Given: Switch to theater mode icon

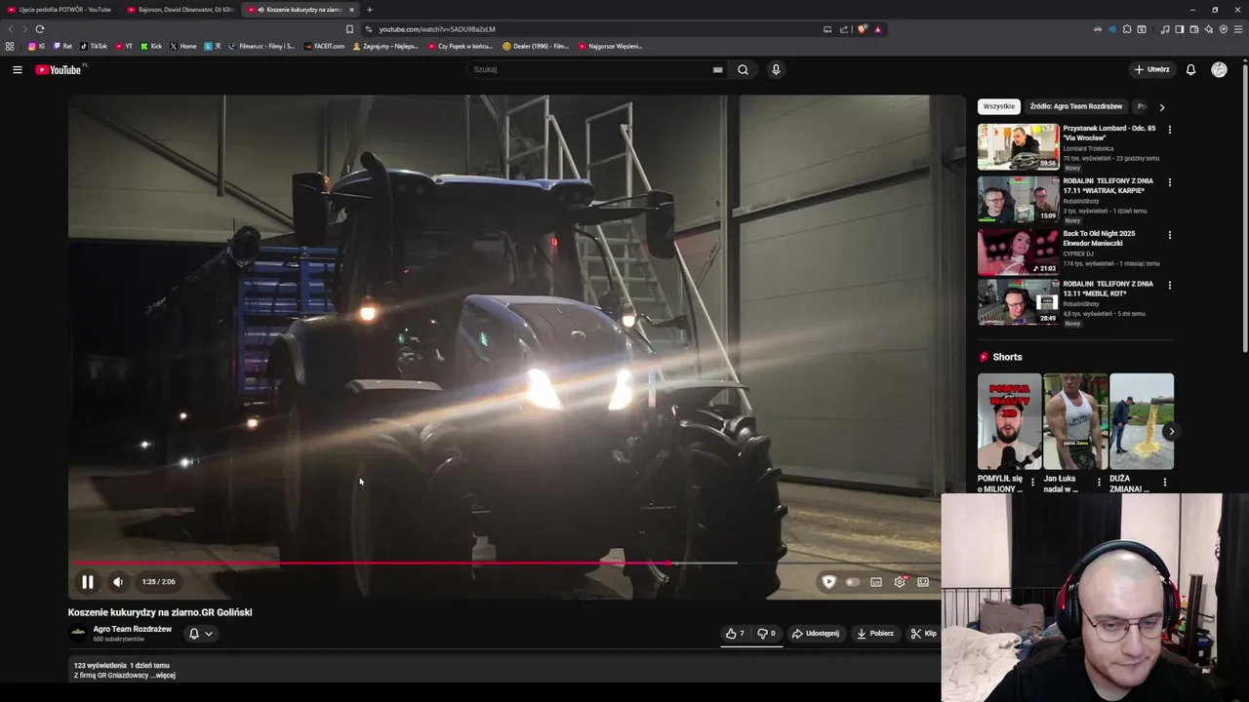Looking at the screenshot, I should point(923,582).
